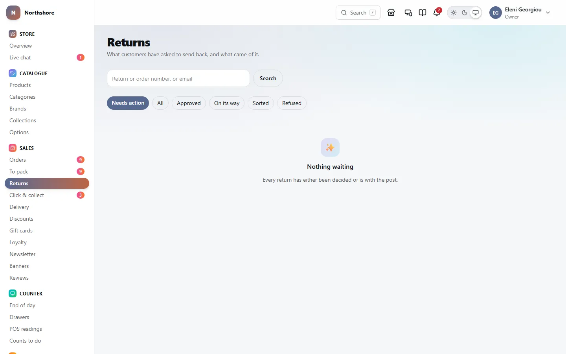The width and height of the screenshot is (566, 354).
Task: Open the Orders page
Action: [47, 160]
